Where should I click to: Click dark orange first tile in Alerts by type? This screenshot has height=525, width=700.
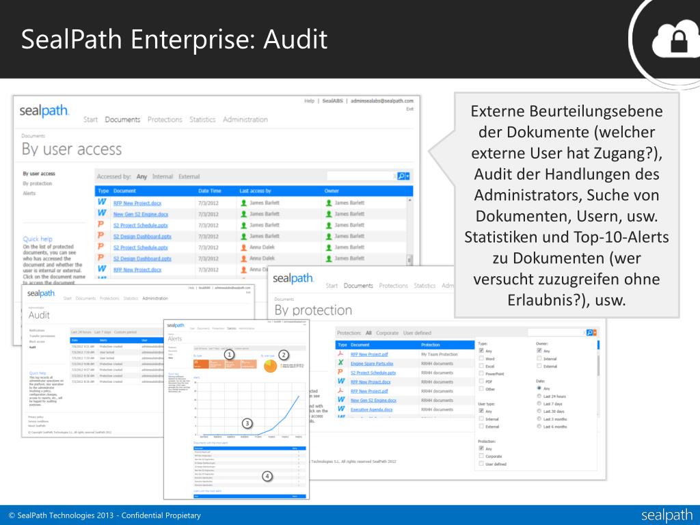click(201, 364)
